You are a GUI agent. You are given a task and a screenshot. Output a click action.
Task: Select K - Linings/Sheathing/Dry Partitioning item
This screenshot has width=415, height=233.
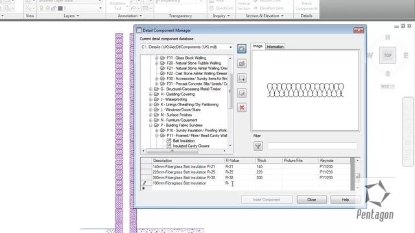point(189,105)
